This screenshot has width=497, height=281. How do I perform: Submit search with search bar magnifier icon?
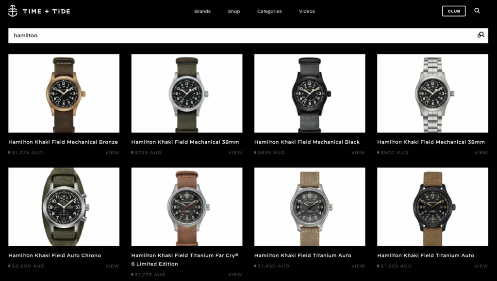point(481,35)
